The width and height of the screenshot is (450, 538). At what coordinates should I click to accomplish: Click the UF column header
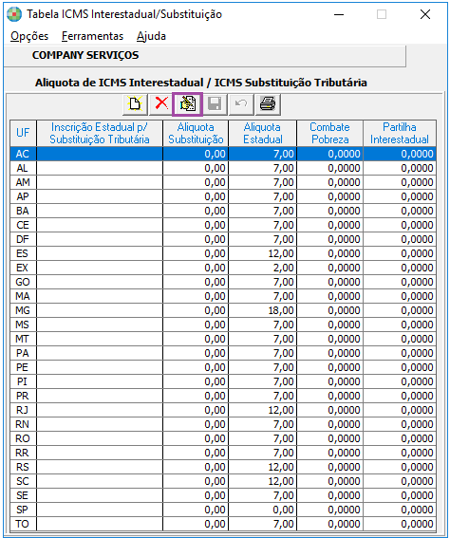pyautogui.click(x=23, y=133)
